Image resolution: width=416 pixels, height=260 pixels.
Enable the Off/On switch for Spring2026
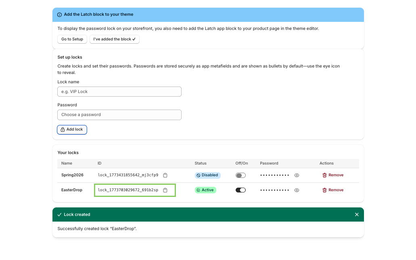click(240, 175)
